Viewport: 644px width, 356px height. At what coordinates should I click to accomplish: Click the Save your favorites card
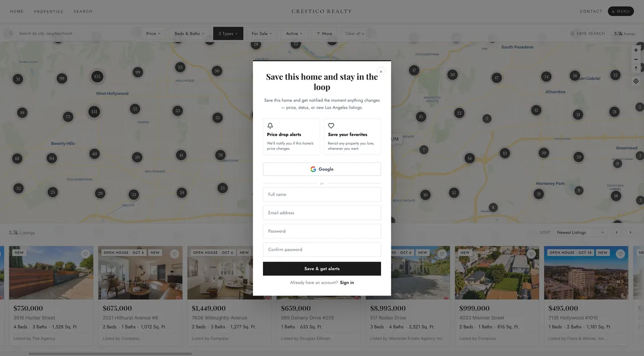point(353,137)
